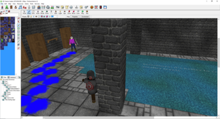Image resolution: width=220 pixels, height=119 pixels.
Task: Toggle the lightbulb lighting display option
Action: coord(31,17)
